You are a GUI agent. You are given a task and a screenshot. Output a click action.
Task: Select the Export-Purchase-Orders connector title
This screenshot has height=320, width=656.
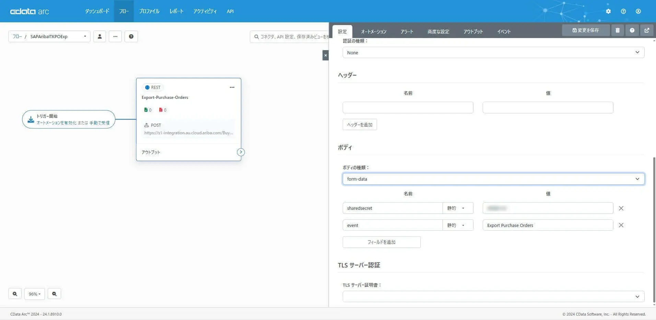165,98
